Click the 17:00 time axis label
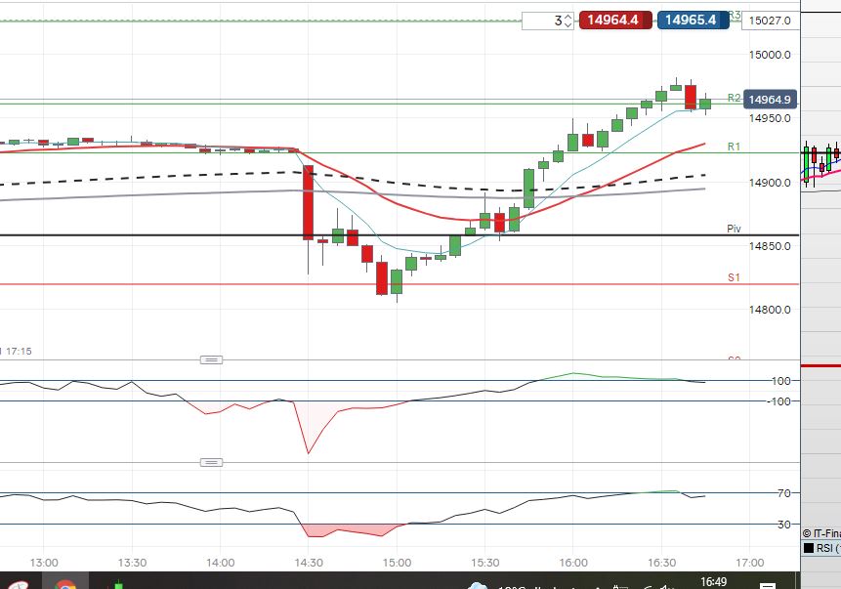 pyautogui.click(x=750, y=563)
